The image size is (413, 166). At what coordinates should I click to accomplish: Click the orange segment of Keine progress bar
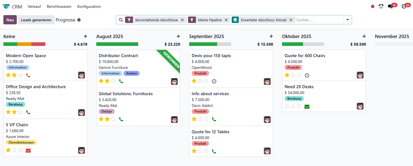point(24,44)
